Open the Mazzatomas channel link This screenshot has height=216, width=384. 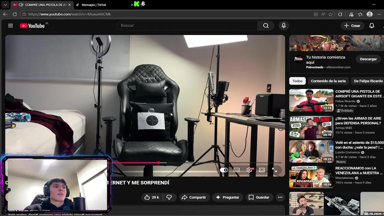344,178
